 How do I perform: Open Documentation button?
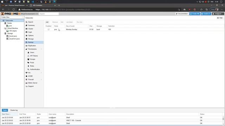pyautogui.click(x=182, y=14)
